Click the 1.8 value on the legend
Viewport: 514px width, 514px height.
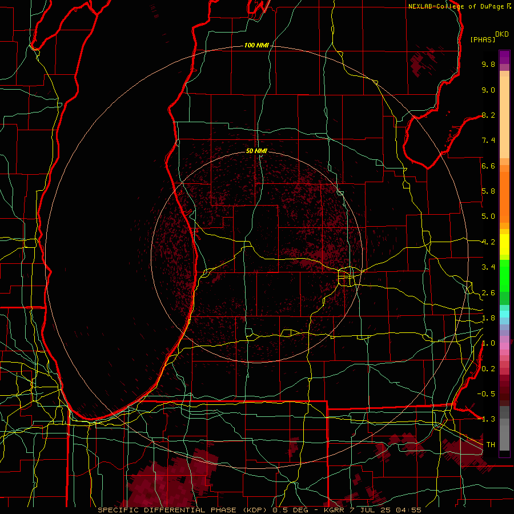pyautogui.click(x=488, y=318)
